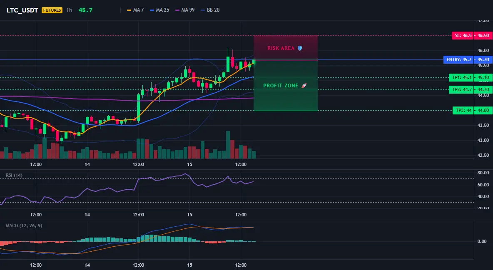Click the 15 date label on main chart axis
This screenshot has width=493, height=270.
pyautogui.click(x=189, y=164)
